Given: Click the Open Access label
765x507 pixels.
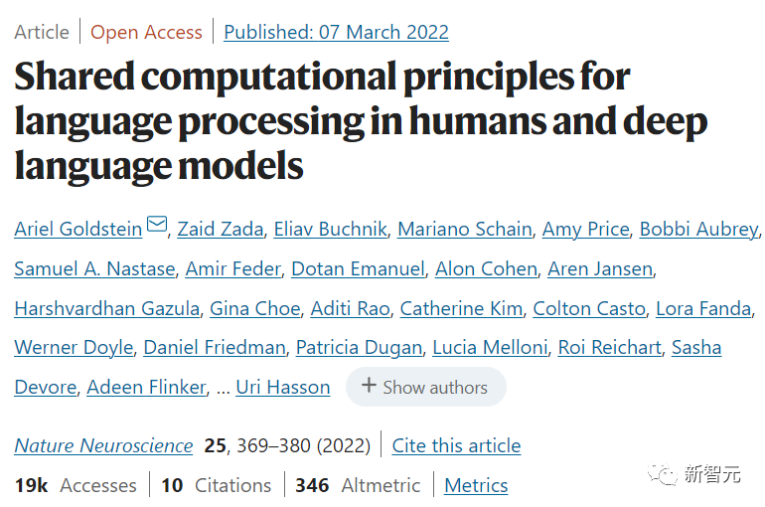Looking at the screenshot, I should tap(146, 32).
